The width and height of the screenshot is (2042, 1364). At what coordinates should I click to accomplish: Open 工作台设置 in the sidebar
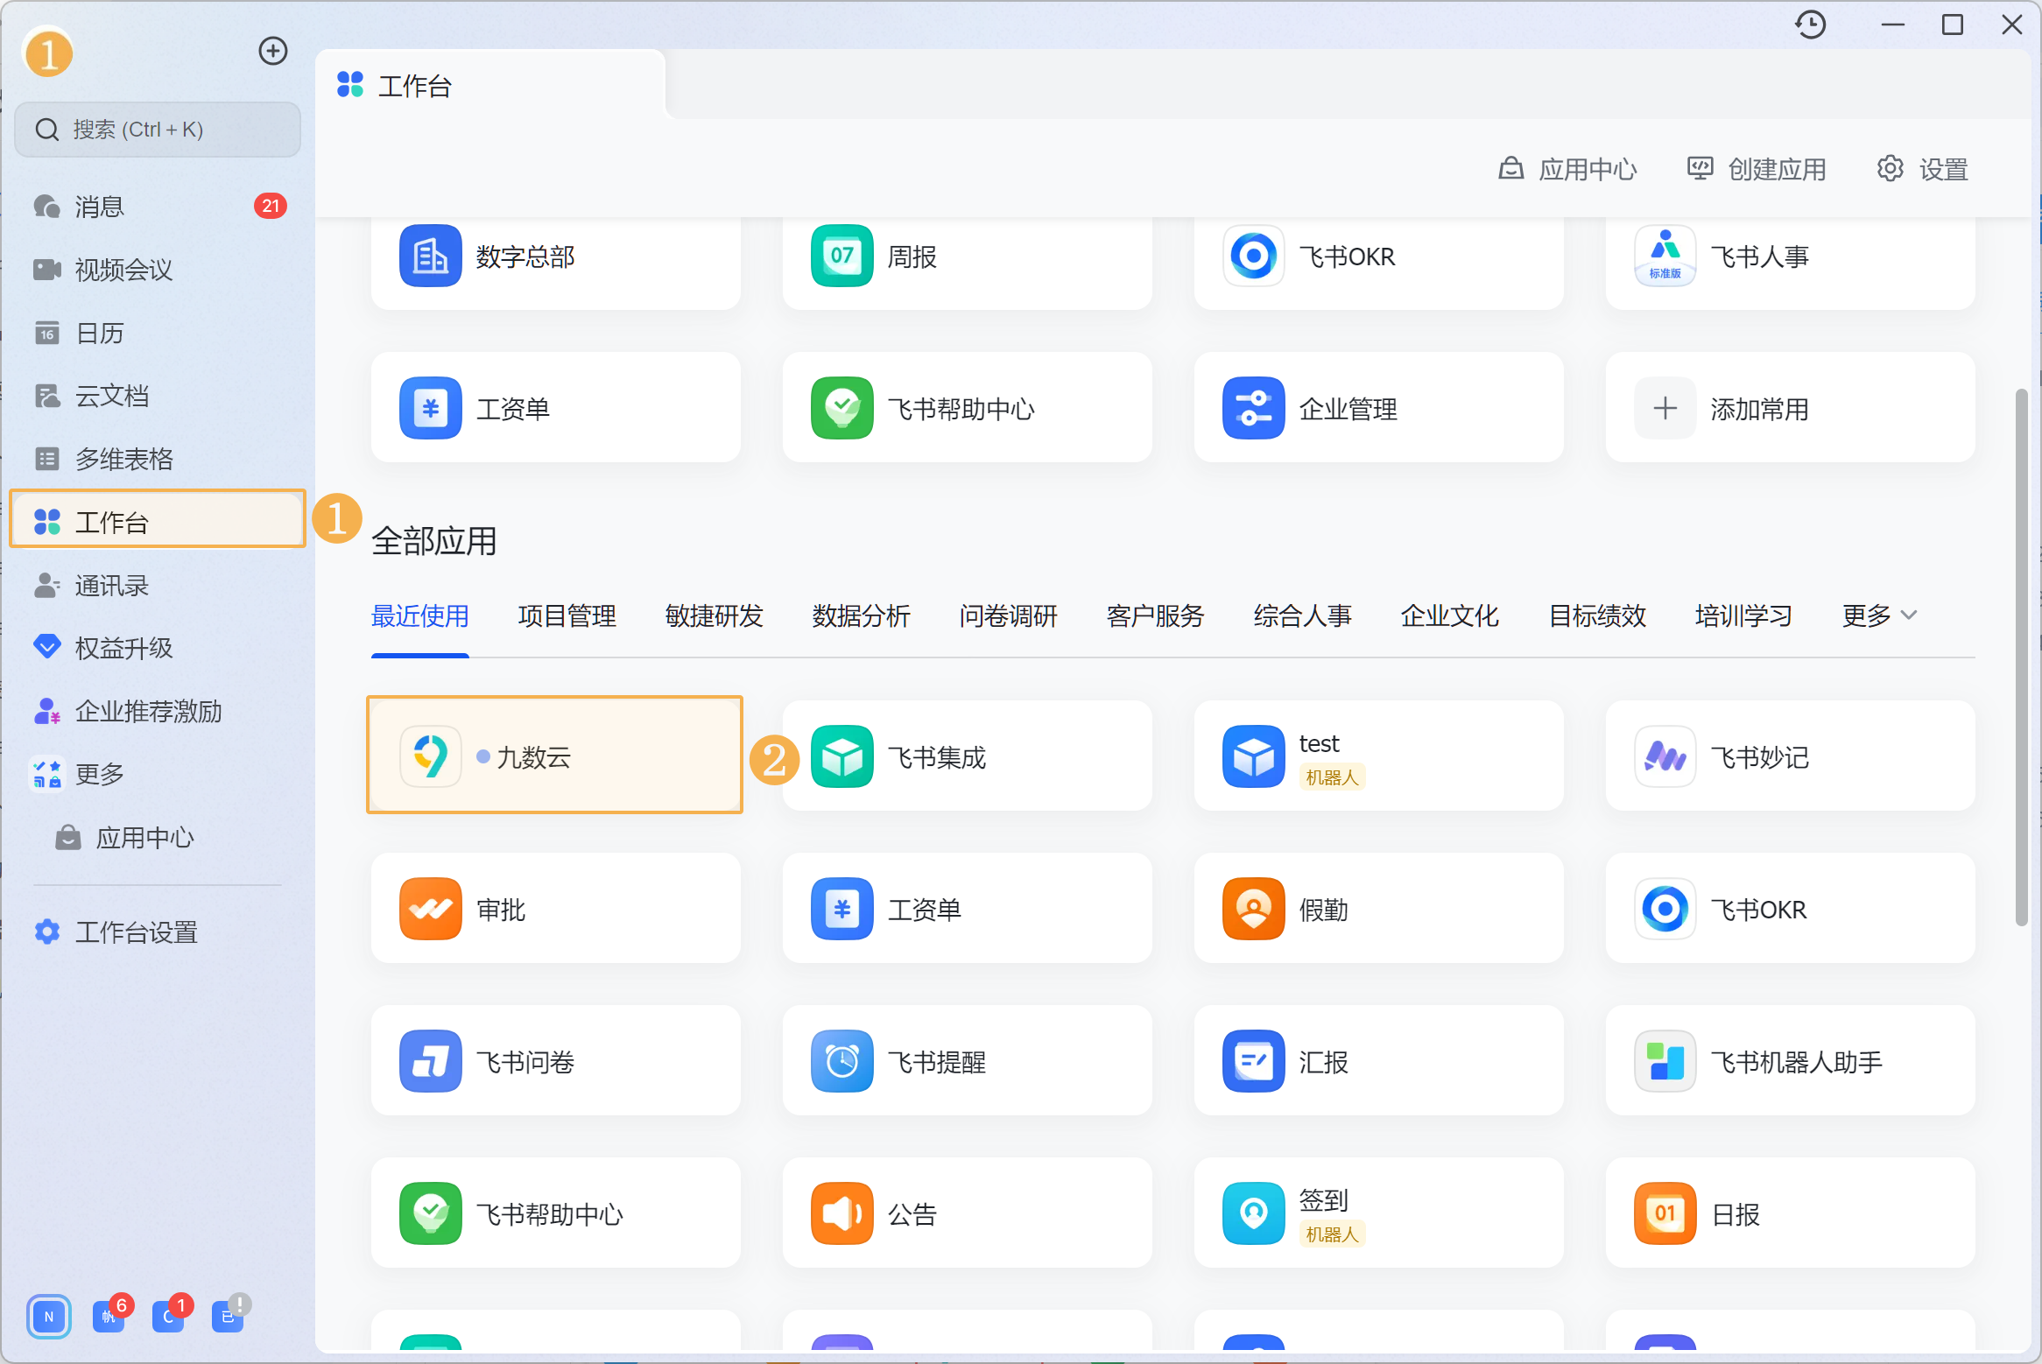(158, 932)
